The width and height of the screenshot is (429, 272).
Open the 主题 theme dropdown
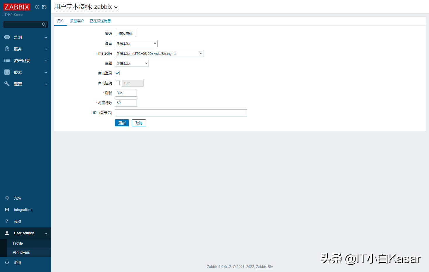click(x=132, y=63)
